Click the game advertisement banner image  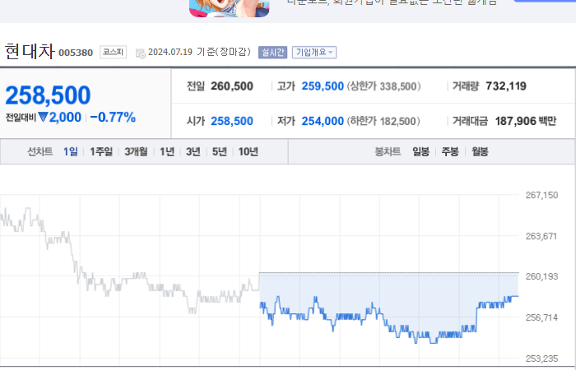pos(230,8)
